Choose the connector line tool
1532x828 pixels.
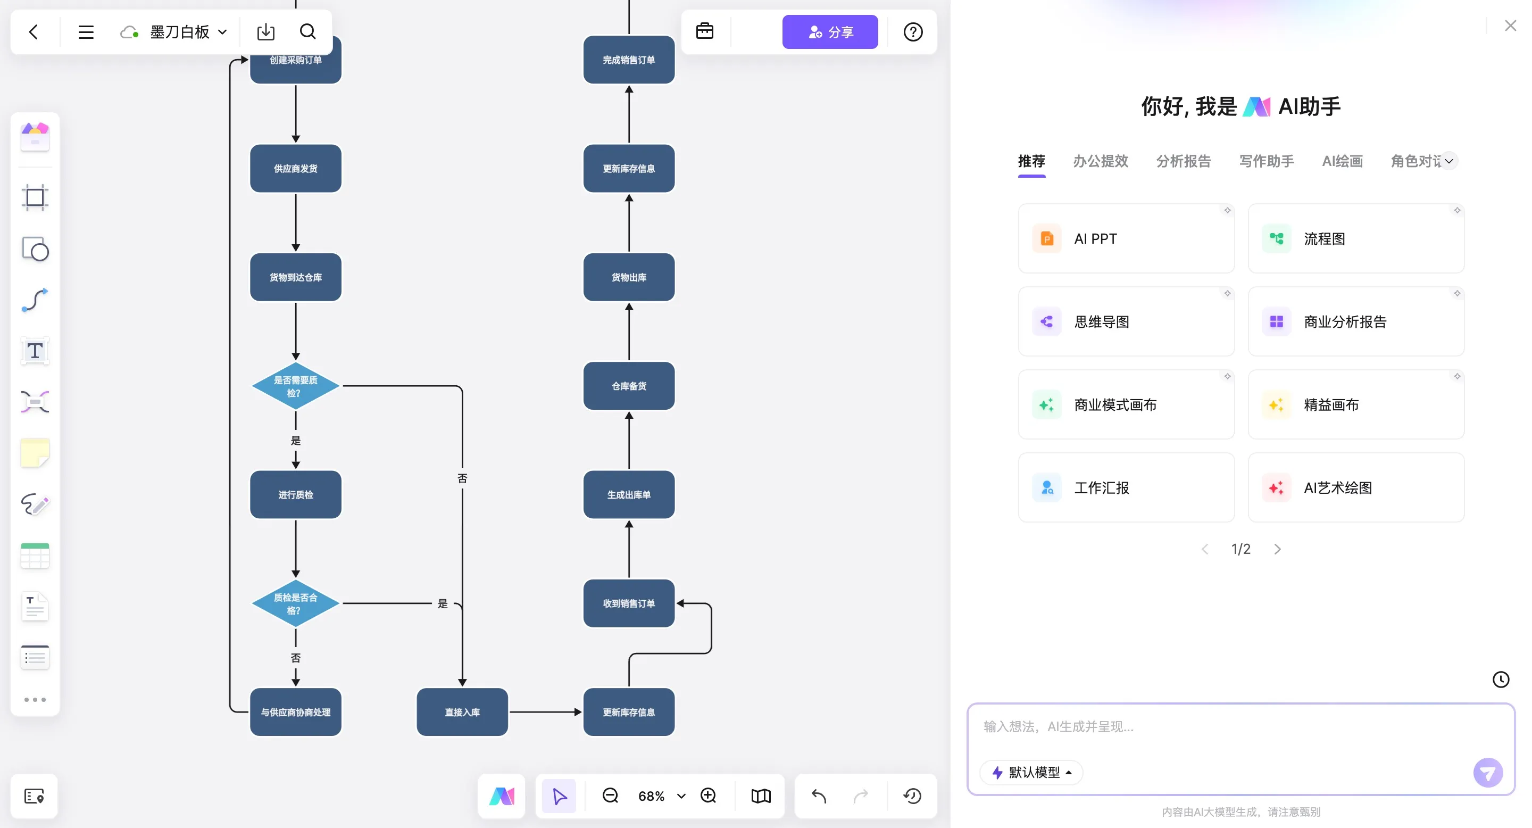coord(35,300)
